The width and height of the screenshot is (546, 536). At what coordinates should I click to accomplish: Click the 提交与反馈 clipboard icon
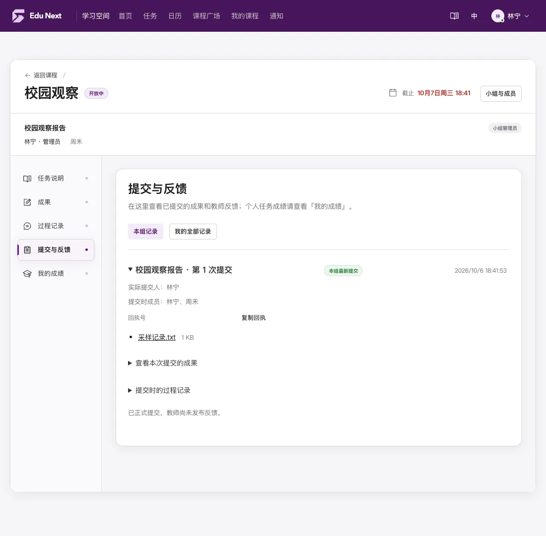27,250
